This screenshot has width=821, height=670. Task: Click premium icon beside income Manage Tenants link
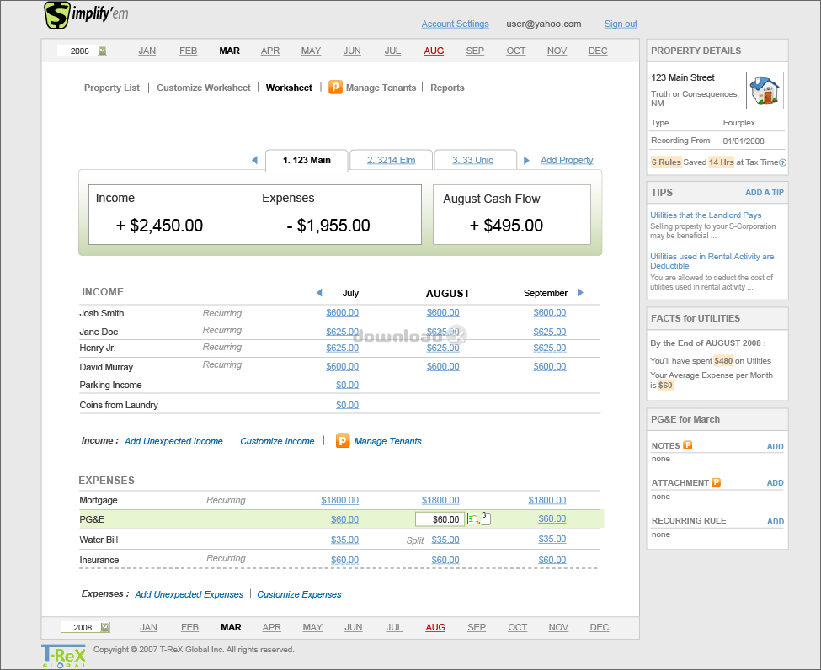point(343,441)
